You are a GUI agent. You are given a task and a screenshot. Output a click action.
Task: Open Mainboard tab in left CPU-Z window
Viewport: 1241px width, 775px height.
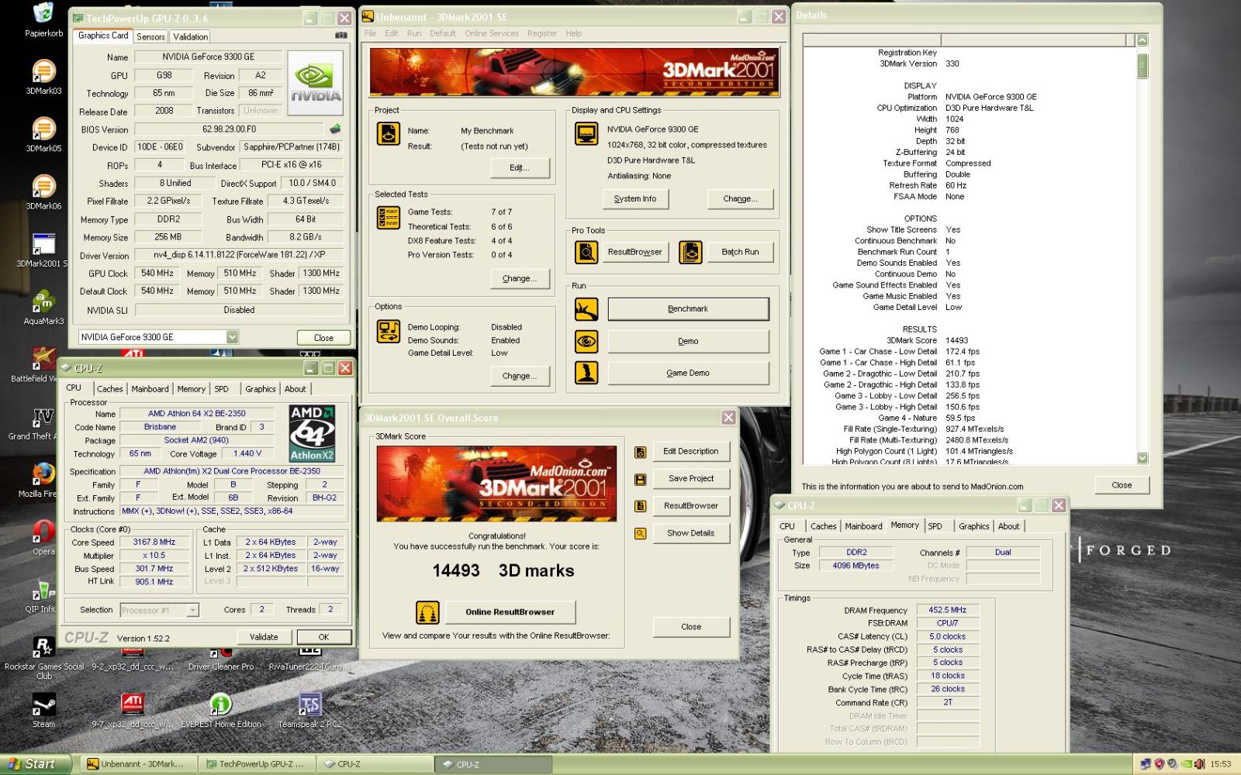(150, 389)
